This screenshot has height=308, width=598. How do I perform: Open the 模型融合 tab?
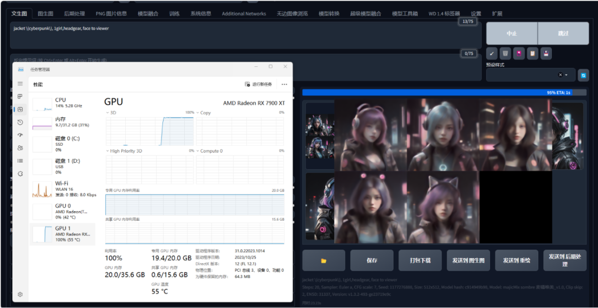pos(148,14)
